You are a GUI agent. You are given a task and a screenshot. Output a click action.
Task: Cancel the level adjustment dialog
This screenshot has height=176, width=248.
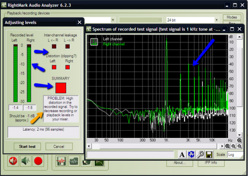pyautogui.click(x=59, y=146)
